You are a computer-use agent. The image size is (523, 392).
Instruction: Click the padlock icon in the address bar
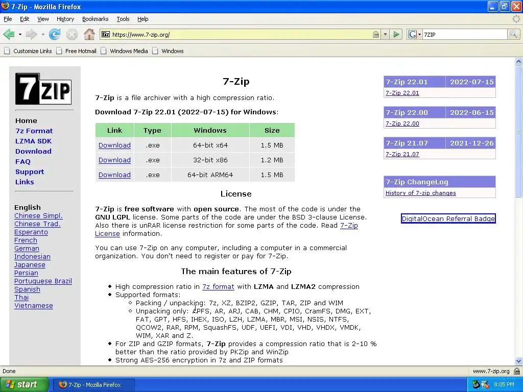click(x=376, y=34)
